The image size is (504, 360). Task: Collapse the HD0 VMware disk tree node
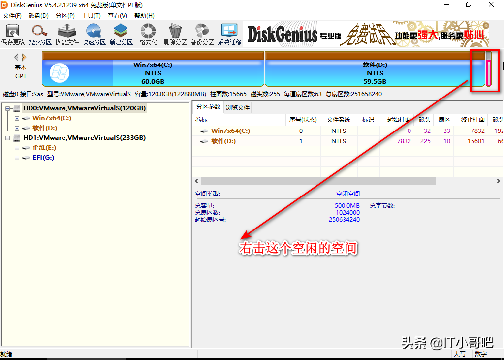(7, 108)
